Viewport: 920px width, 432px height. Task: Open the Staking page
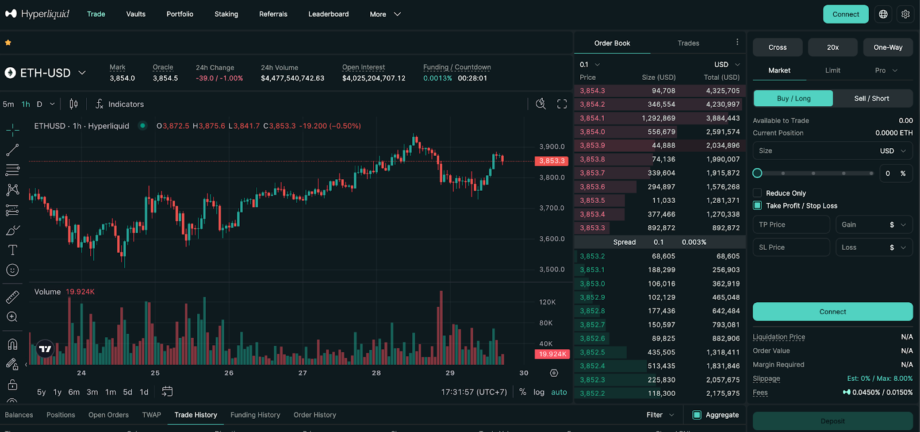pyautogui.click(x=226, y=14)
